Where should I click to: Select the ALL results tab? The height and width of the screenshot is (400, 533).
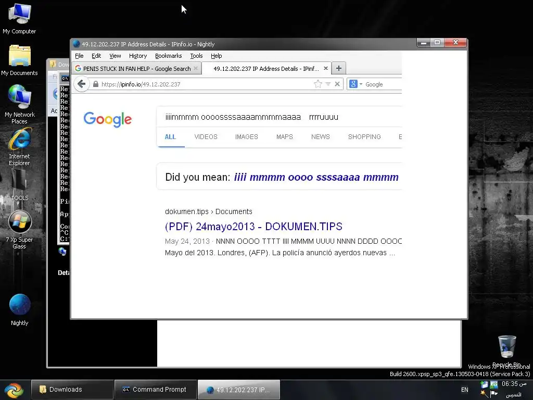click(170, 137)
